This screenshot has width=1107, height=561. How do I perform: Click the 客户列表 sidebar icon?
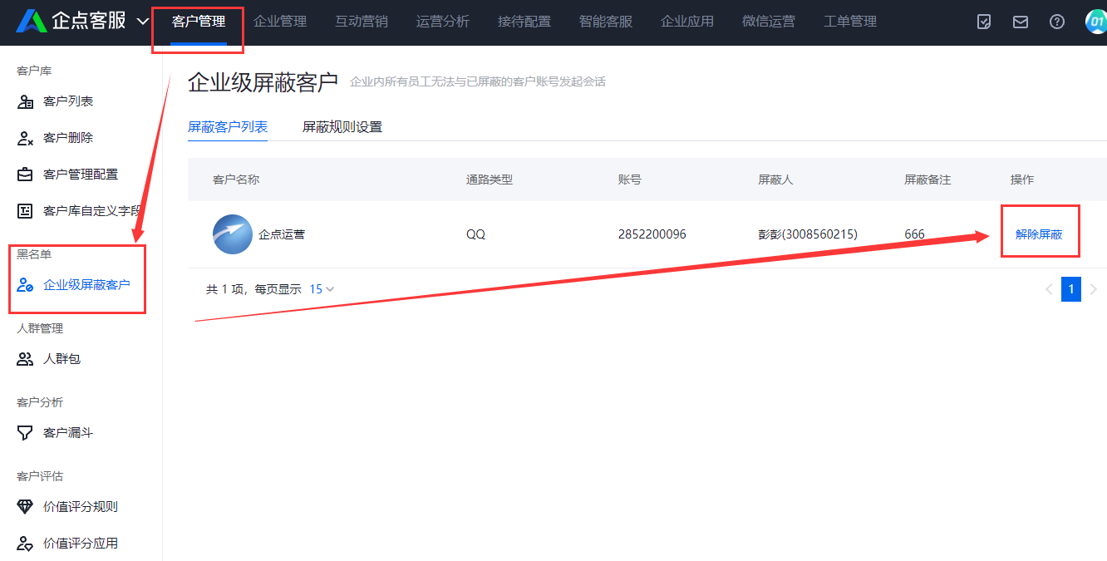click(26, 101)
